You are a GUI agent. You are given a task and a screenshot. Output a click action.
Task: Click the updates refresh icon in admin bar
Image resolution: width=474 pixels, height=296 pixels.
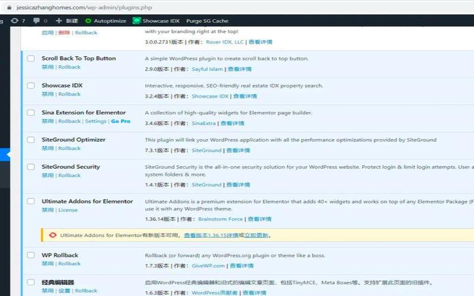click(14, 21)
